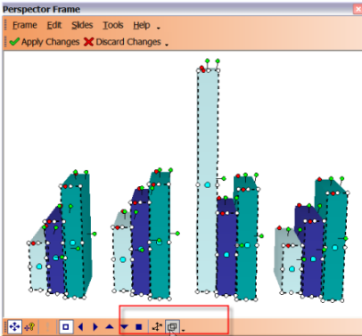The height and width of the screenshot is (336, 362).
Task: Click the down arrow view icon
Action: coord(124,327)
